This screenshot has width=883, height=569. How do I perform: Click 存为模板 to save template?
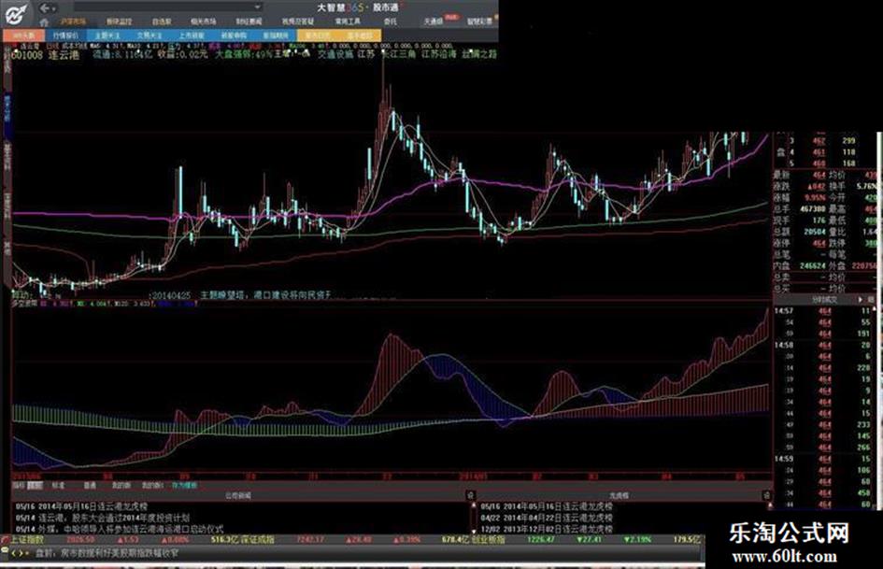click(185, 485)
